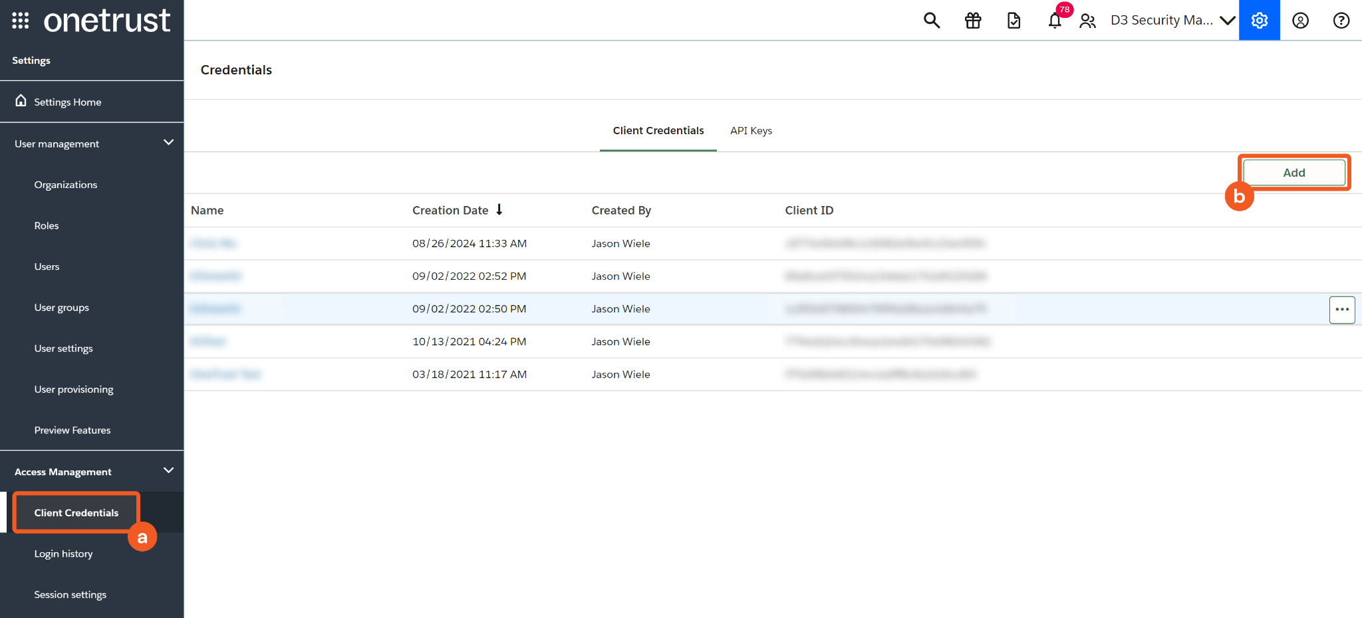Open the highlighted row's three-dot actions menu
The height and width of the screenshot is (618, 1362).
pyautogui.click(x=1341, y=310)
